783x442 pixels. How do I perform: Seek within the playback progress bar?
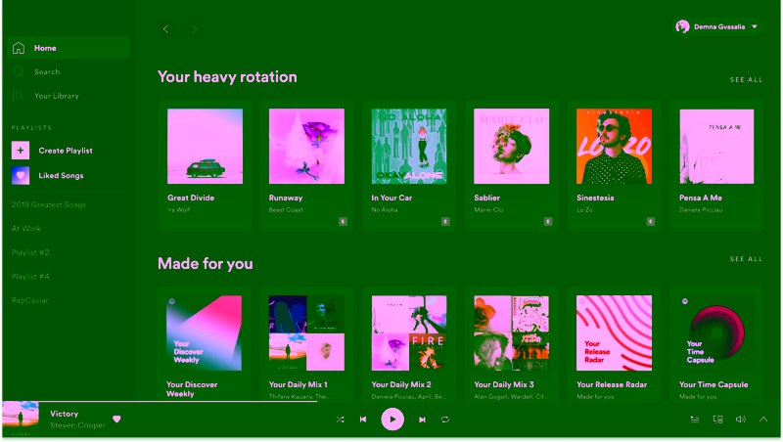(x=391, y=401)
